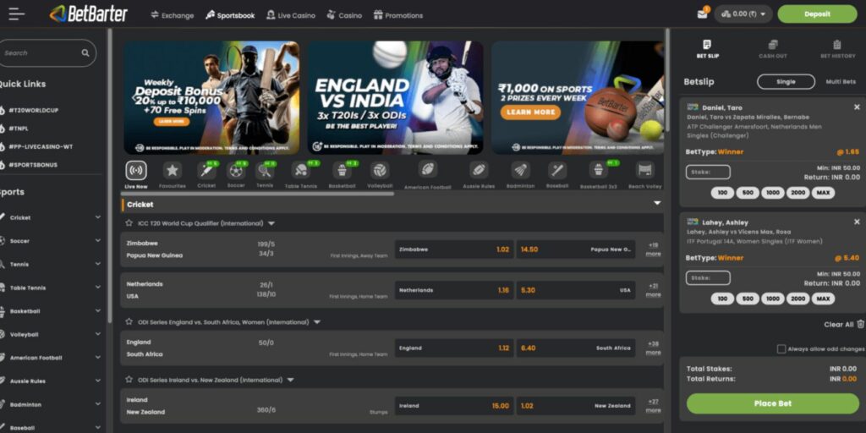866x433 pixels.
Task: Go to Casino in top navigation
Action: coord(344,15)
